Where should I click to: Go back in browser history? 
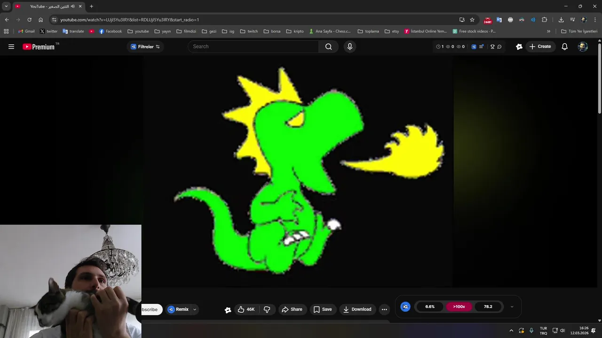[x=7, y=20]
